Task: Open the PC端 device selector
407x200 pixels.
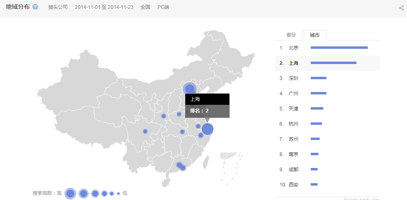Action: pyautogui.click(x=163, y=7)
